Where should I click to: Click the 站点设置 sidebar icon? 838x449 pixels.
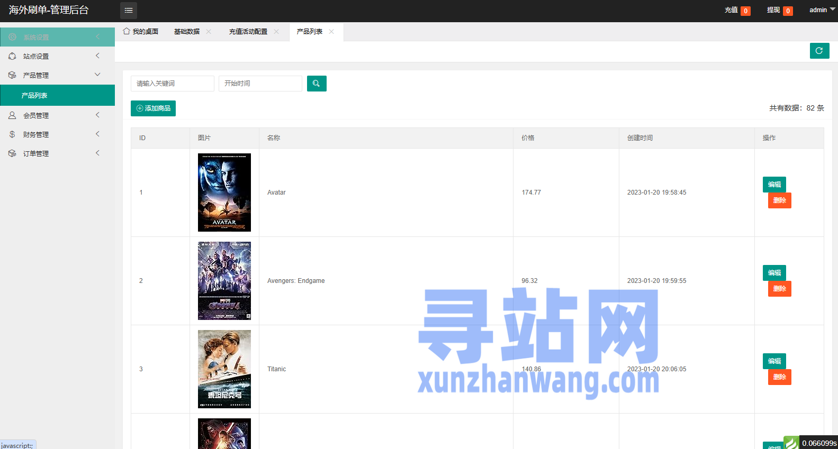(x=12, y=56)
